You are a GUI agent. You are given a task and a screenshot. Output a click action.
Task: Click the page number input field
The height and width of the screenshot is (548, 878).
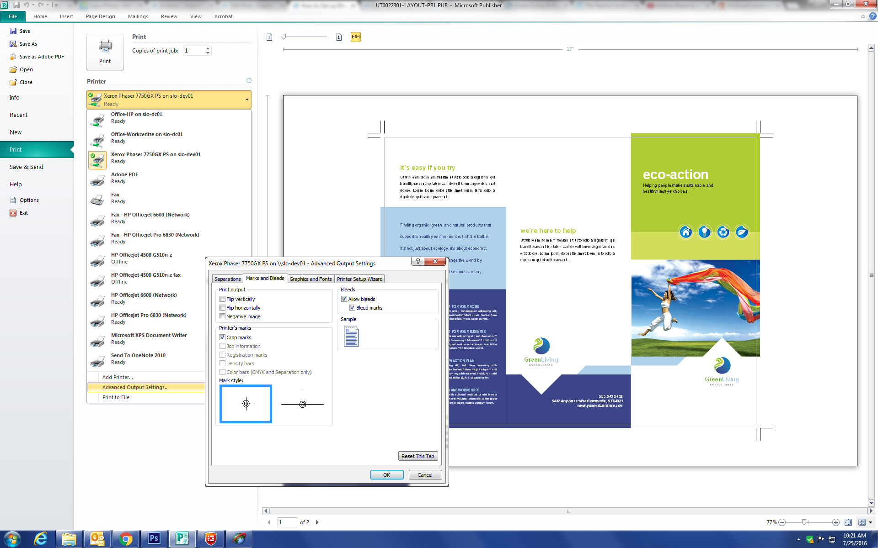click(x=287, y=522)
